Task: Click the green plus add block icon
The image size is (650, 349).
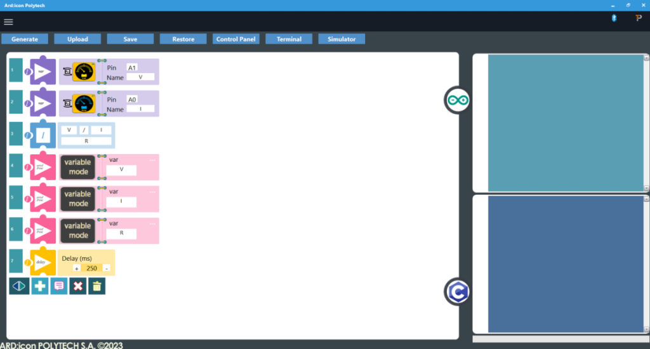Action: (x=40, y=286)
